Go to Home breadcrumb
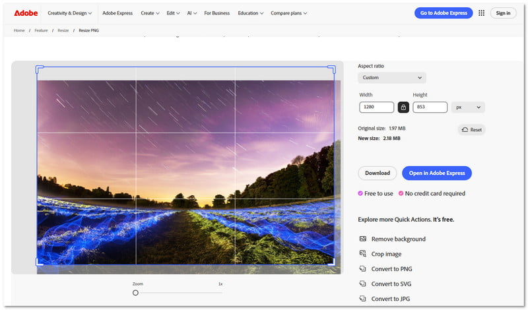 pos(19,30)
